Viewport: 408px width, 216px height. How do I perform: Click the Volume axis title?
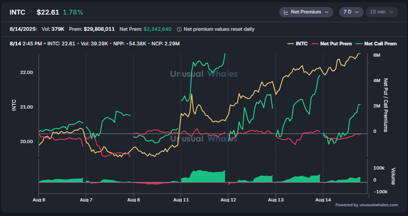point(393,176)
